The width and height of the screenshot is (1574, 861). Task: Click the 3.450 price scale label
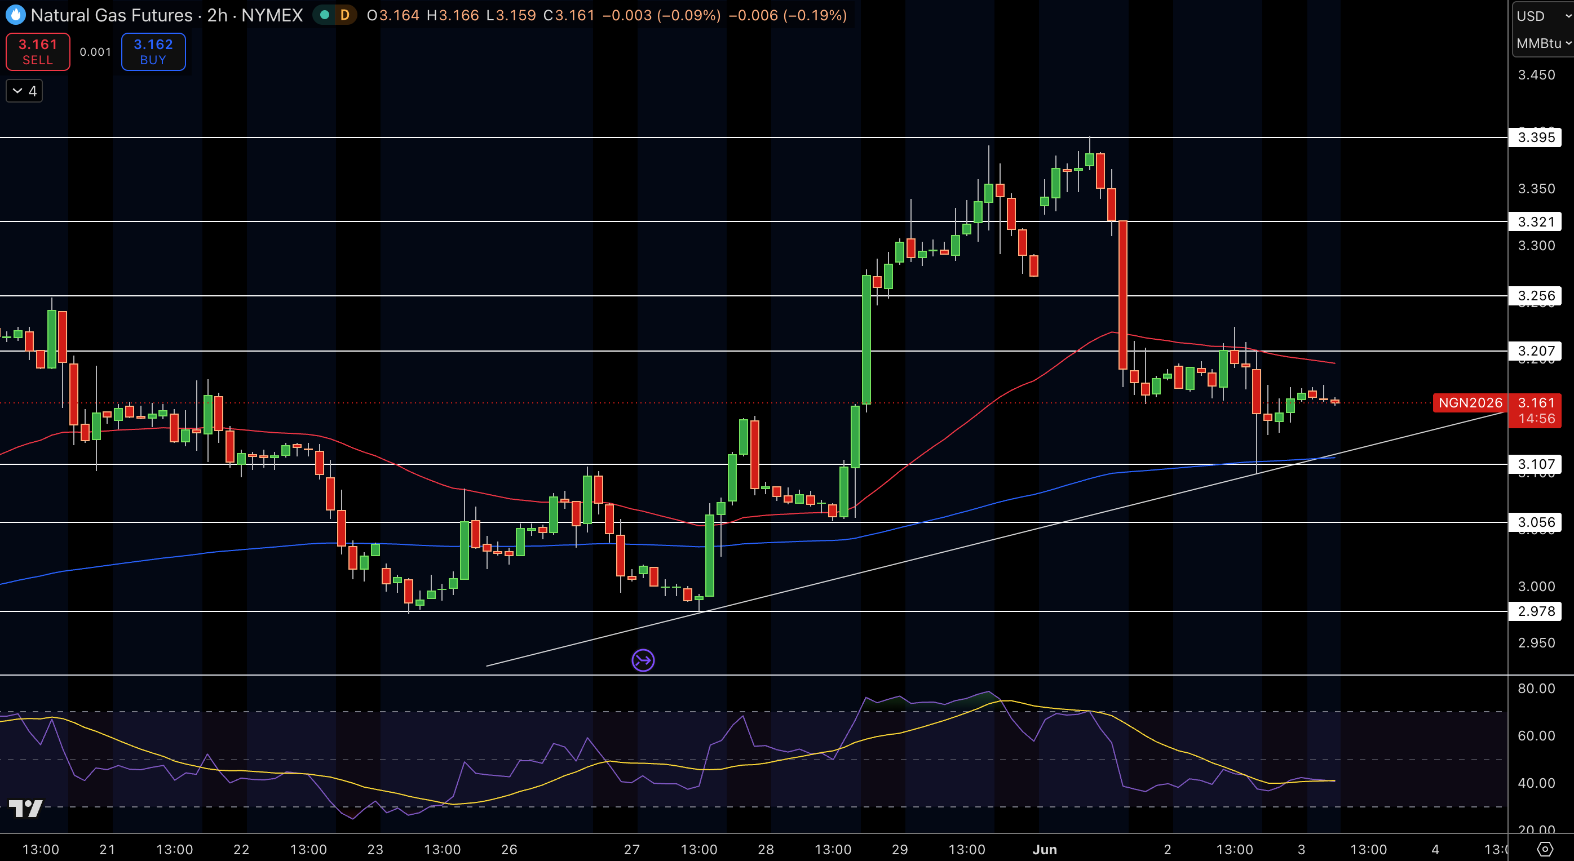tap(1536, 75)
